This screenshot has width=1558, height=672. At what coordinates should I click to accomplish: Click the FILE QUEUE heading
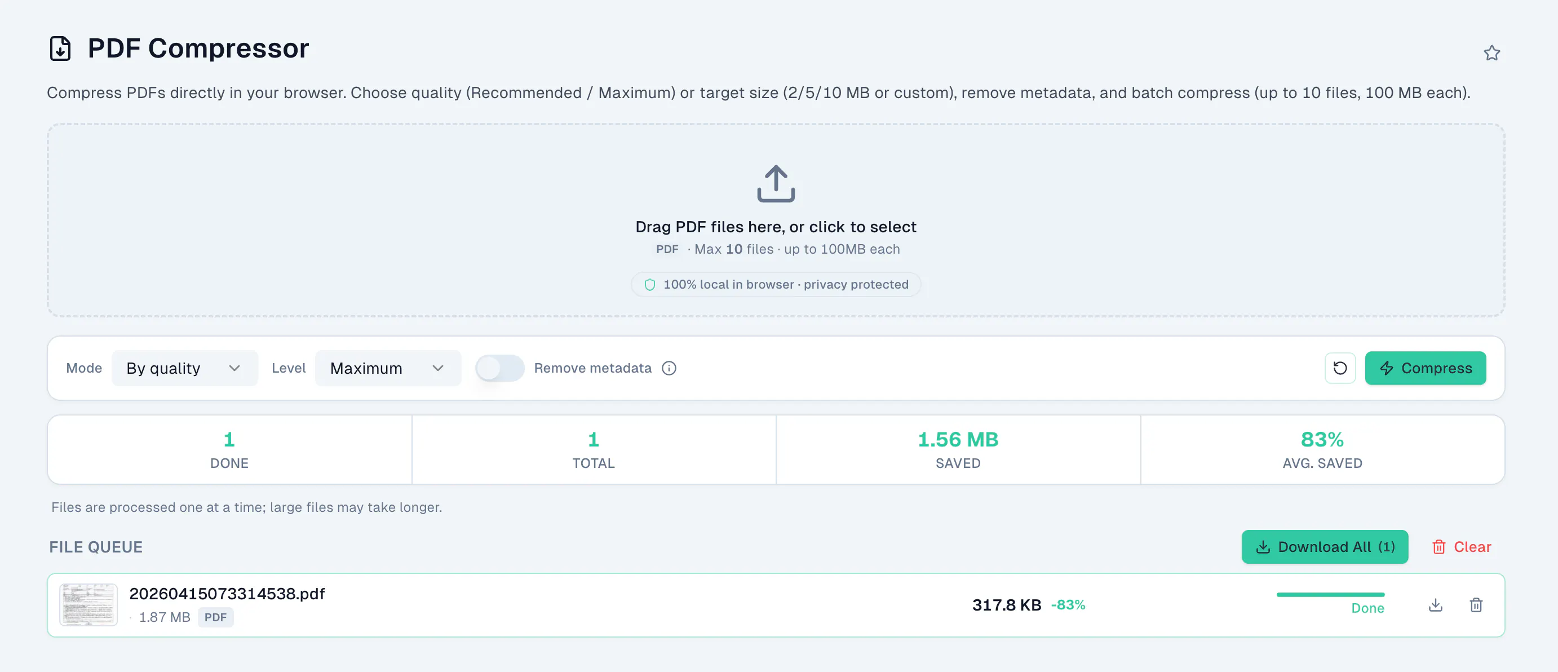pos(96,547)
